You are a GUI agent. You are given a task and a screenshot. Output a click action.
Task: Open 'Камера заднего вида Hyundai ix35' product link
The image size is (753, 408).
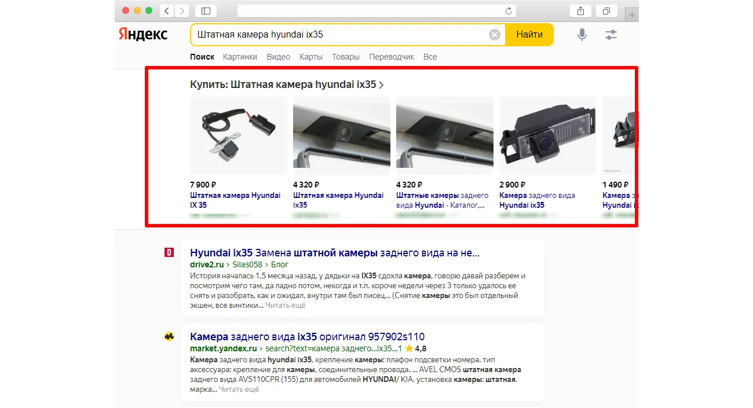pos(537,200)
